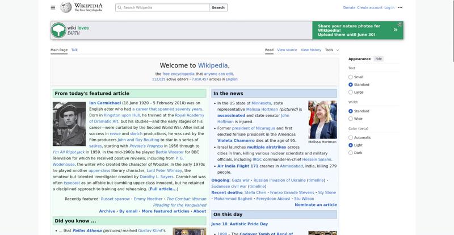Select the Read tab
Image resolution: width=454 pixels, height=235 pixels.
[x=269, y=50]
